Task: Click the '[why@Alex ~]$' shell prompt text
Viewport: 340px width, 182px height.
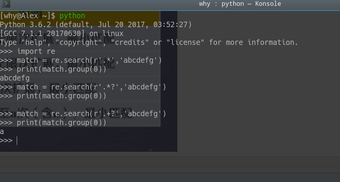Action: [28, 16]
